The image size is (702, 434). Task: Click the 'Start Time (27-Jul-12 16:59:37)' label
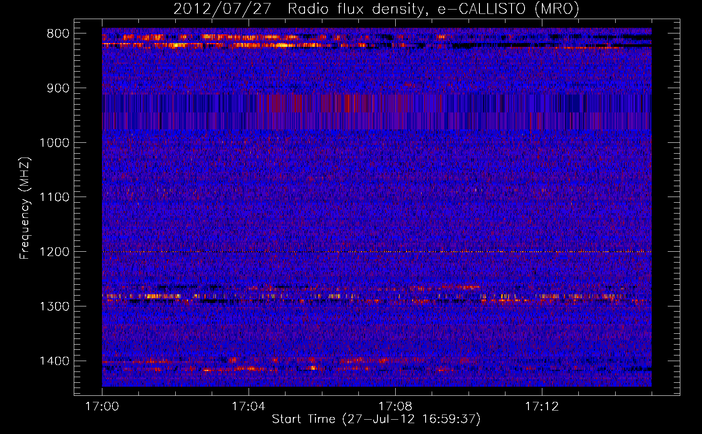[x=376, y=419]
